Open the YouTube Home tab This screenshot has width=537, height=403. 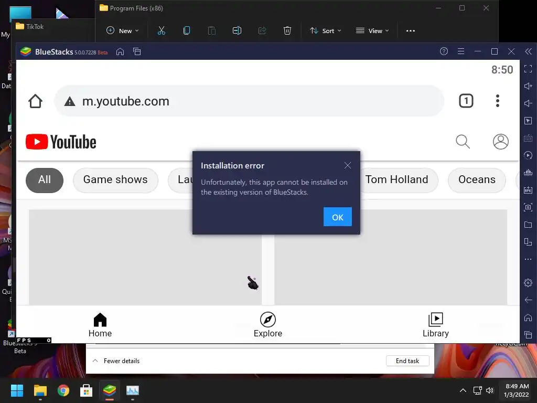[x=100, y=325]
